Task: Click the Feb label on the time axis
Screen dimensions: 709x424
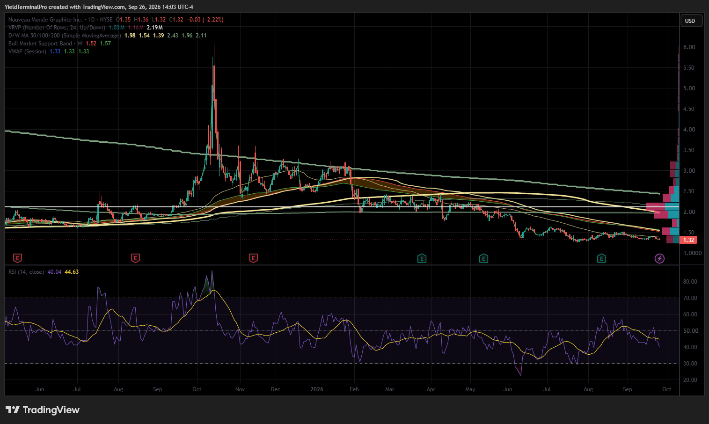Action: (354, 389)
